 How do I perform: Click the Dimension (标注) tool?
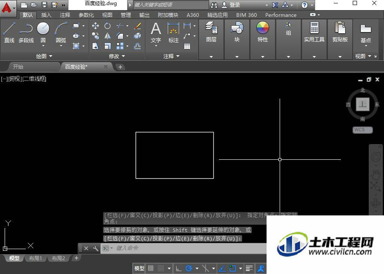[x=173, y=32]
